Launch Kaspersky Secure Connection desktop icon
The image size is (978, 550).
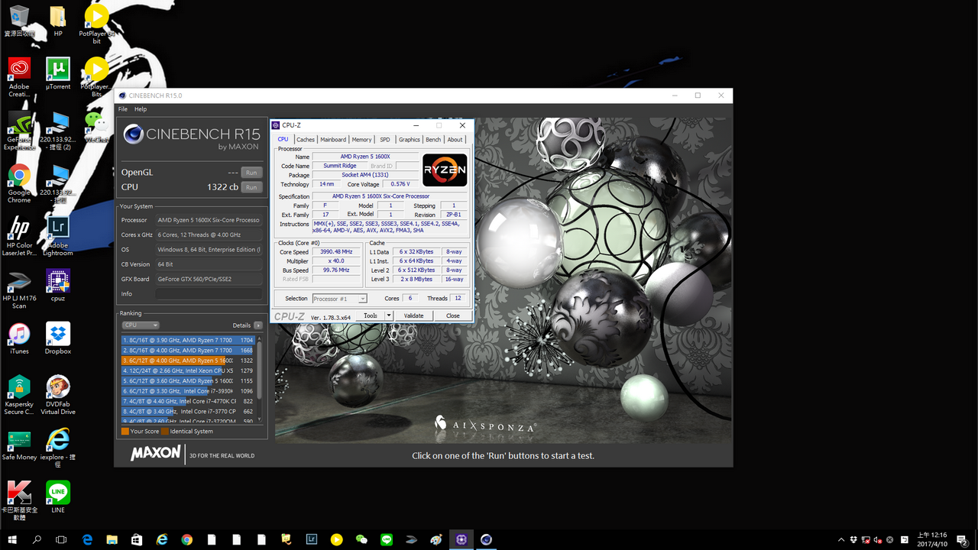coord(19,395)
